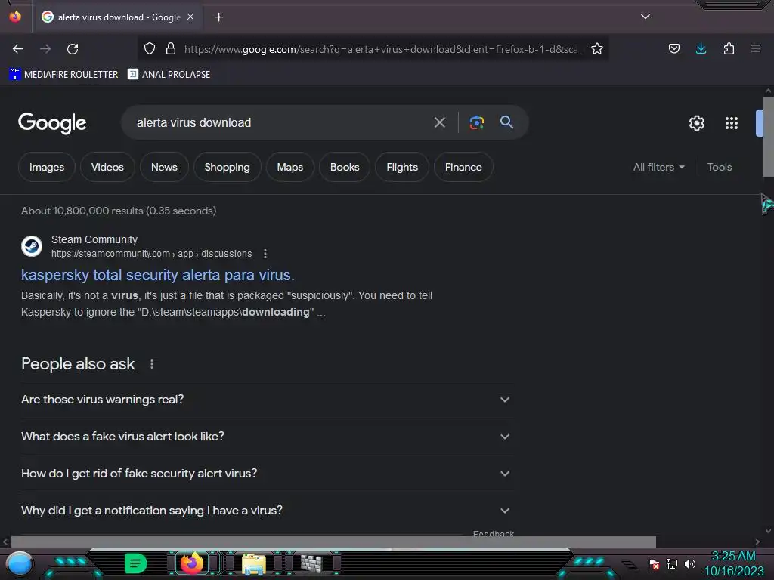Open the Action Center flag tray icon

pyautogui.click(x=654, y=563)
